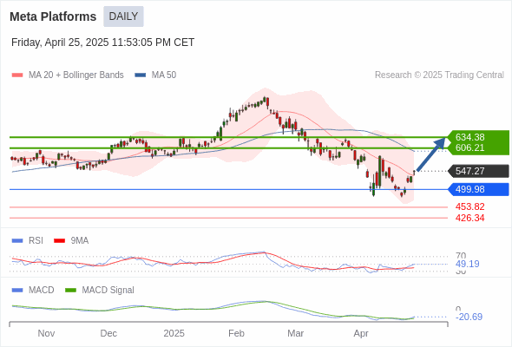Click the RSI legend label

coord(36,241)
